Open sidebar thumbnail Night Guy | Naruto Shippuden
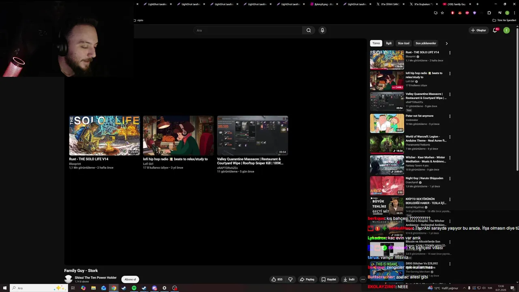This screenshot has width=519, height=292. [387, 185]
